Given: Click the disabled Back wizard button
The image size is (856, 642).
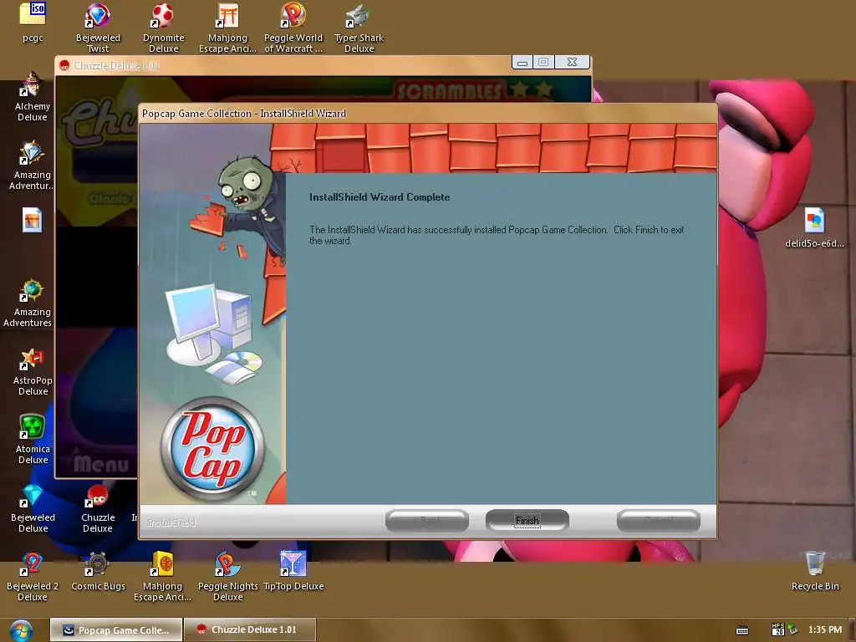Looking at the screenshot, I should coord(427,520).
